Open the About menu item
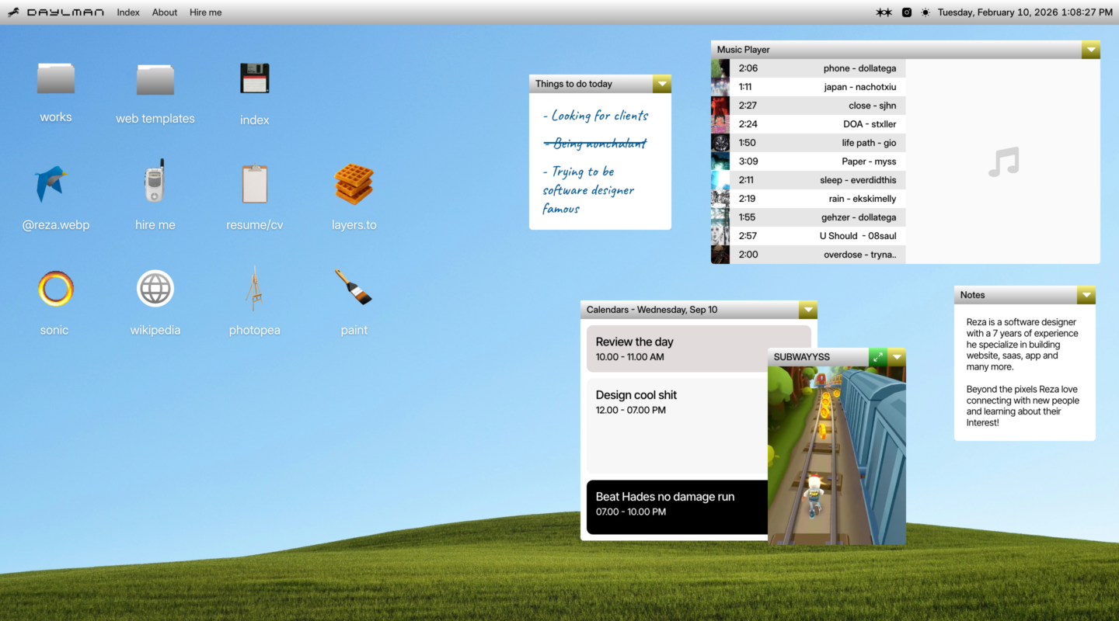Viewport: 1119px width, 621px height. pyautogui.click(x=165, y=12)
